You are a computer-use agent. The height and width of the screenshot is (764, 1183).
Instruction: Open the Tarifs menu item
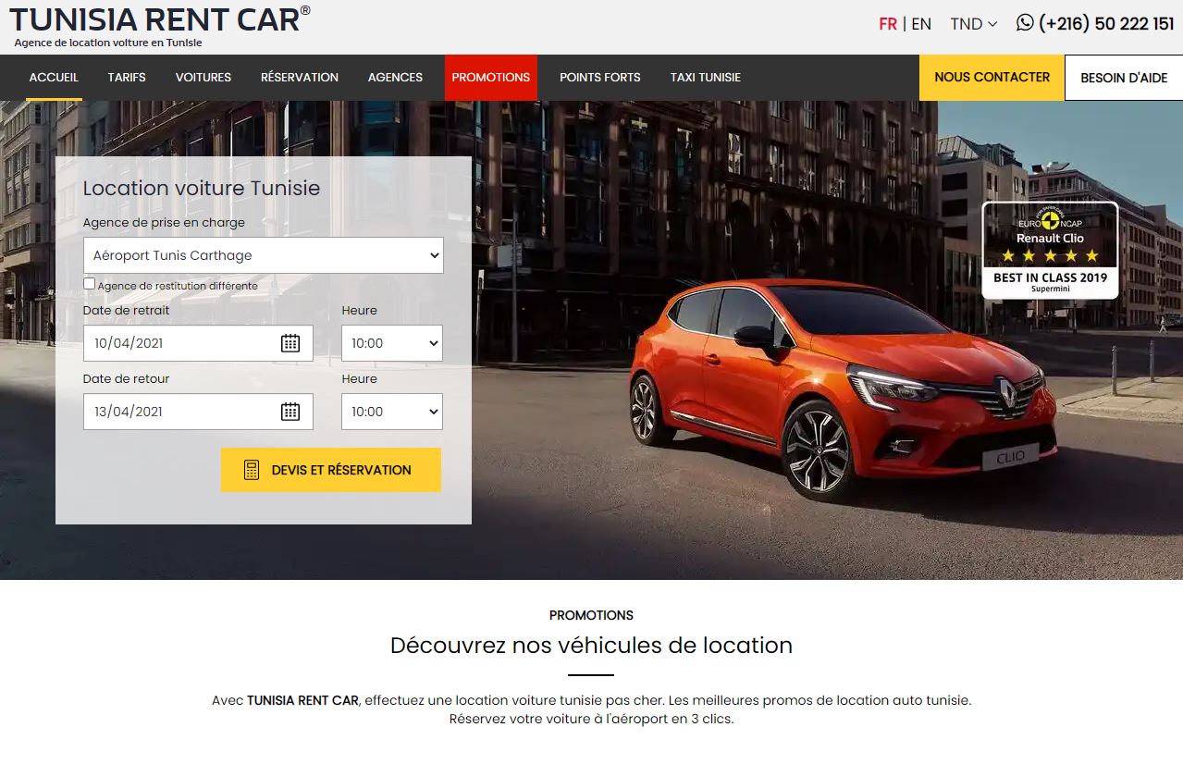coord(127,78)
